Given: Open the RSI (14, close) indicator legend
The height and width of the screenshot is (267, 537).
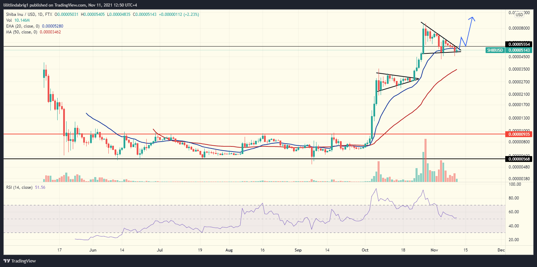Looking at the screenshot, I should pyautogui.click(x=19, y=187).
